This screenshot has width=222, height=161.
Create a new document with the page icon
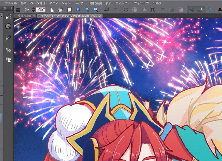[52, 10]
